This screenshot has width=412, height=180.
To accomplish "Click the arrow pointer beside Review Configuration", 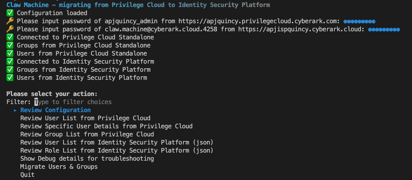I will 15,110.
